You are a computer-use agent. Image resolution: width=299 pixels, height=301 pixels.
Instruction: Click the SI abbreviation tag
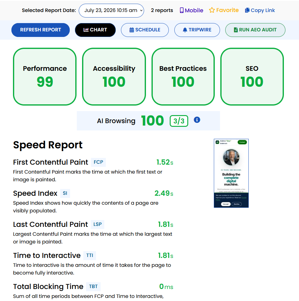pyautogui.click(x=65, y=193)
